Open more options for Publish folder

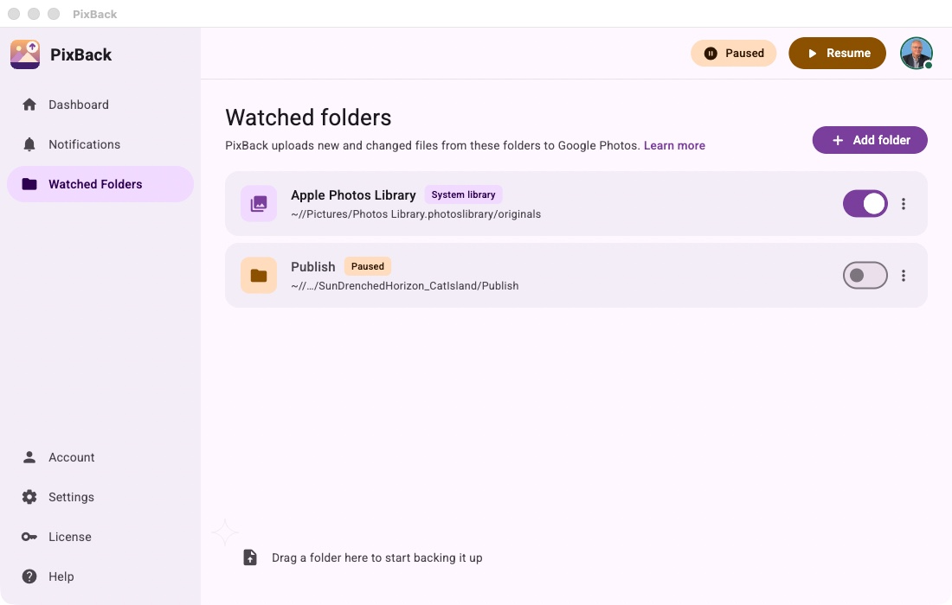click(x=904, y=275)
